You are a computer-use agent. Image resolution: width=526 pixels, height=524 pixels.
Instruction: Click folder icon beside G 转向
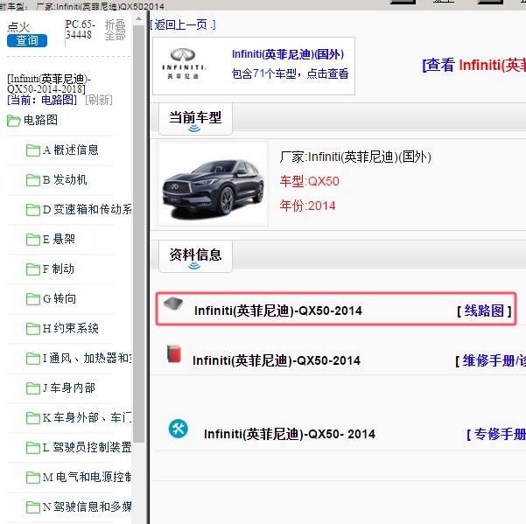click(33, 299)
